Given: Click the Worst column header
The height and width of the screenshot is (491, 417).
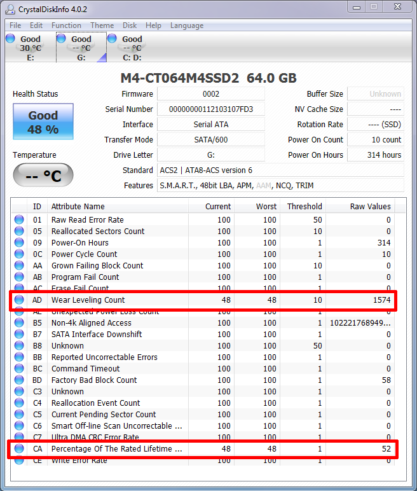Looking at the screenshot, I should pyautogui.click(x=257, y=207).
